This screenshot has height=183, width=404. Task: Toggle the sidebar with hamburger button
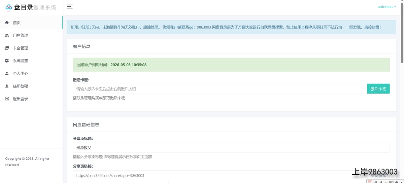coord(70,7)
